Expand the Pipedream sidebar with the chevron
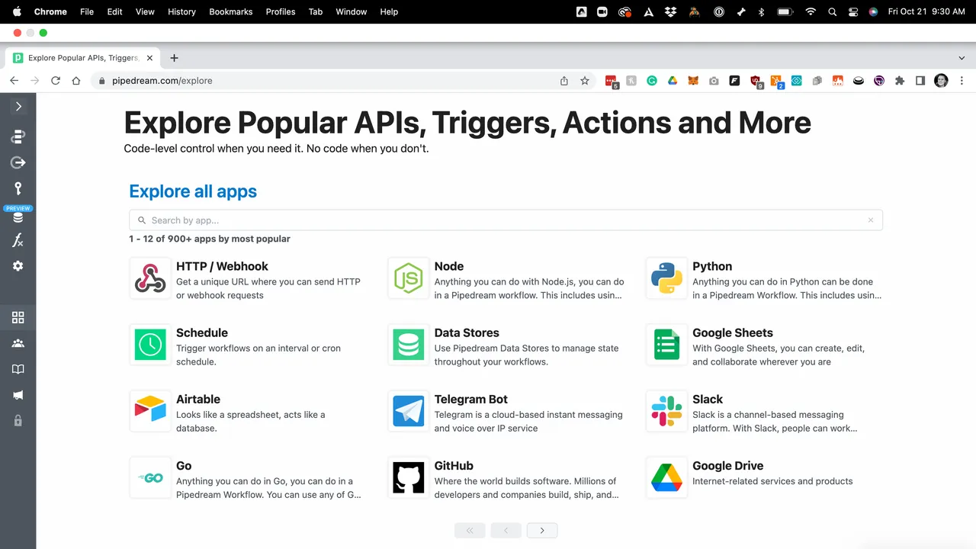976x549 pixels. 18,107
